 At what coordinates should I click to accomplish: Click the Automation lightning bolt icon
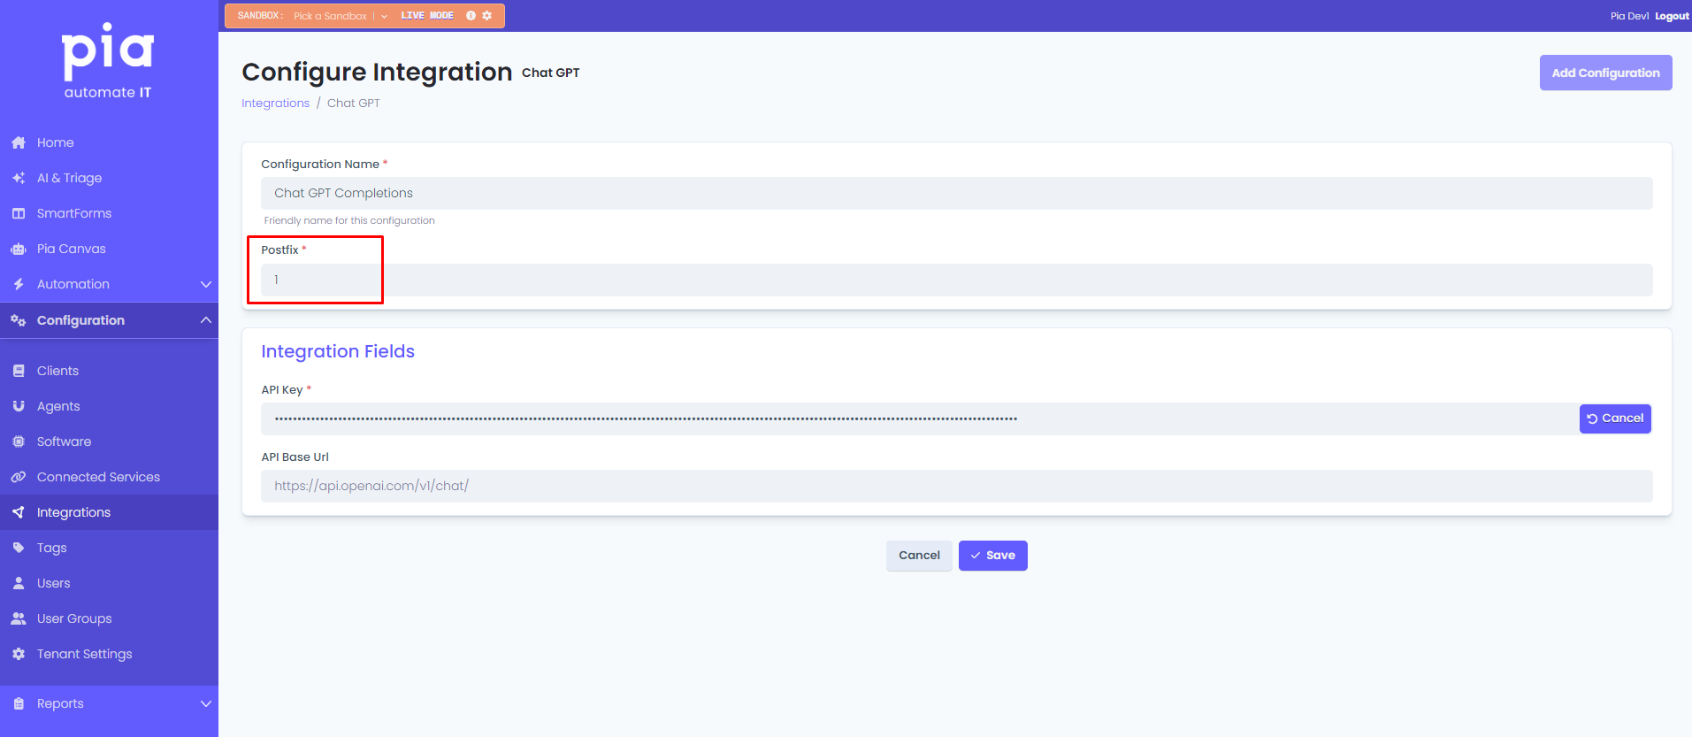(x=19, y=284)
